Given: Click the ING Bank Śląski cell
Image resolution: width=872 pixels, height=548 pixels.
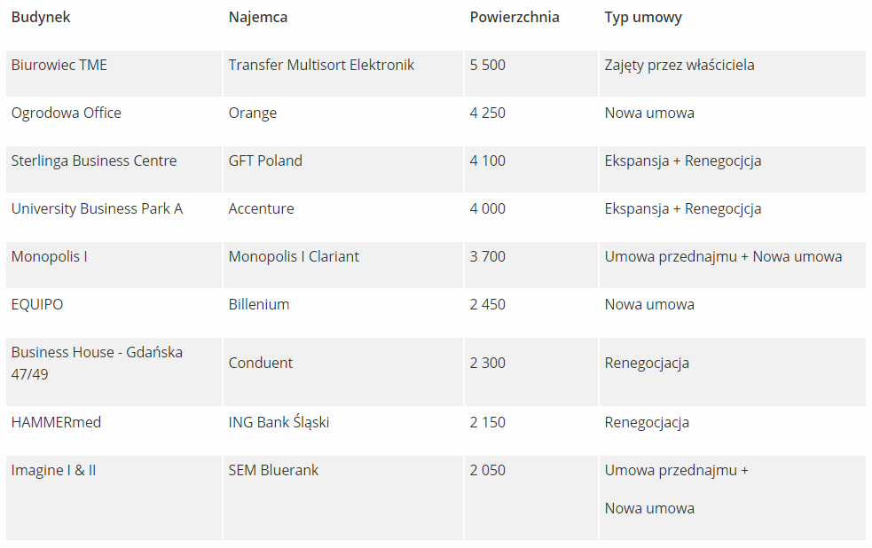Looking at the screenshot, I should 279,422.
